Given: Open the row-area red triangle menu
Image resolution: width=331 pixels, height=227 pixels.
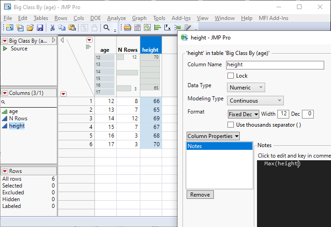Looking at the screenshot, I should 64,94.
